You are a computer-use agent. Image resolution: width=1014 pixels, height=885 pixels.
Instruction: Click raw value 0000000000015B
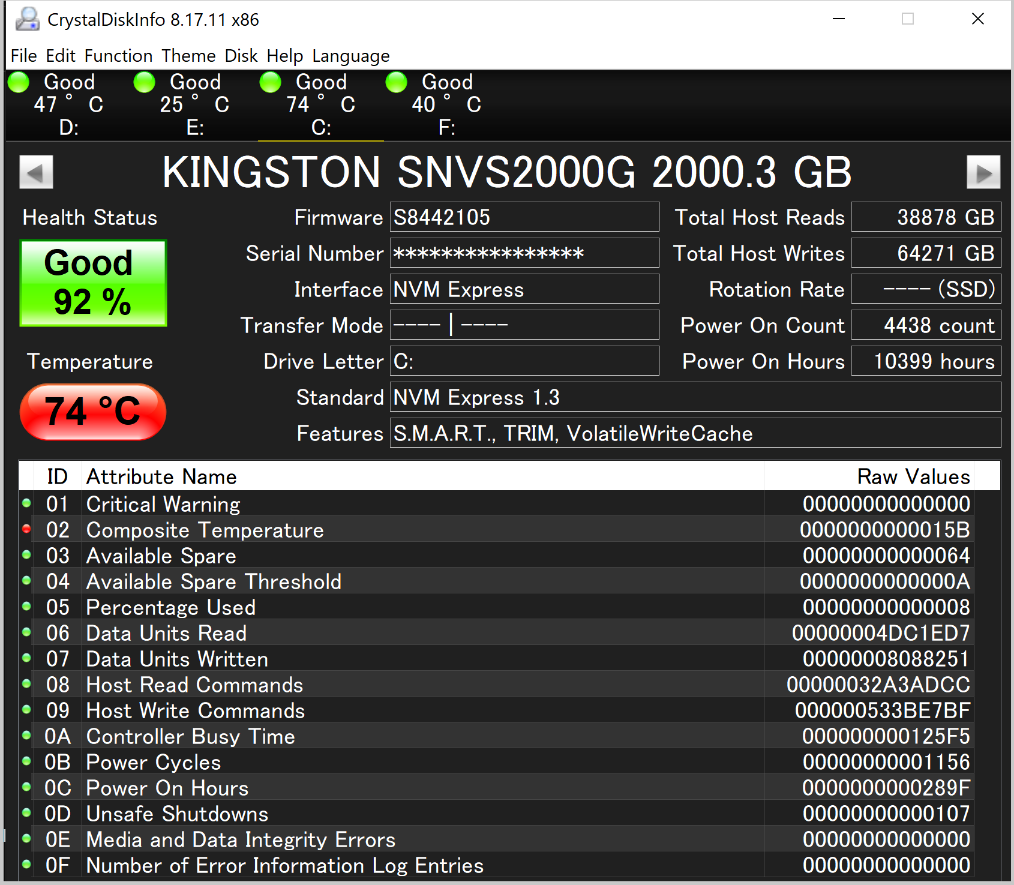[885, 530]
